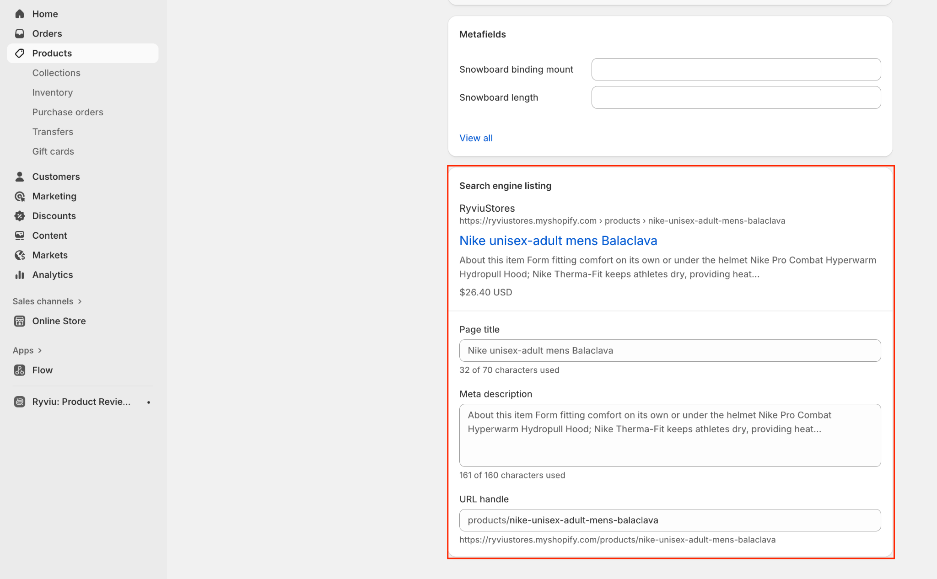Click the Markets globe icon
The image size is (937, 579).
(19, 255)
